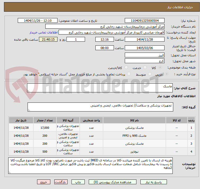The height and width of the screenshot is (189, 200).
Task: Click the remaining time 21:40:15 field
Action: [x=48, y=39]
